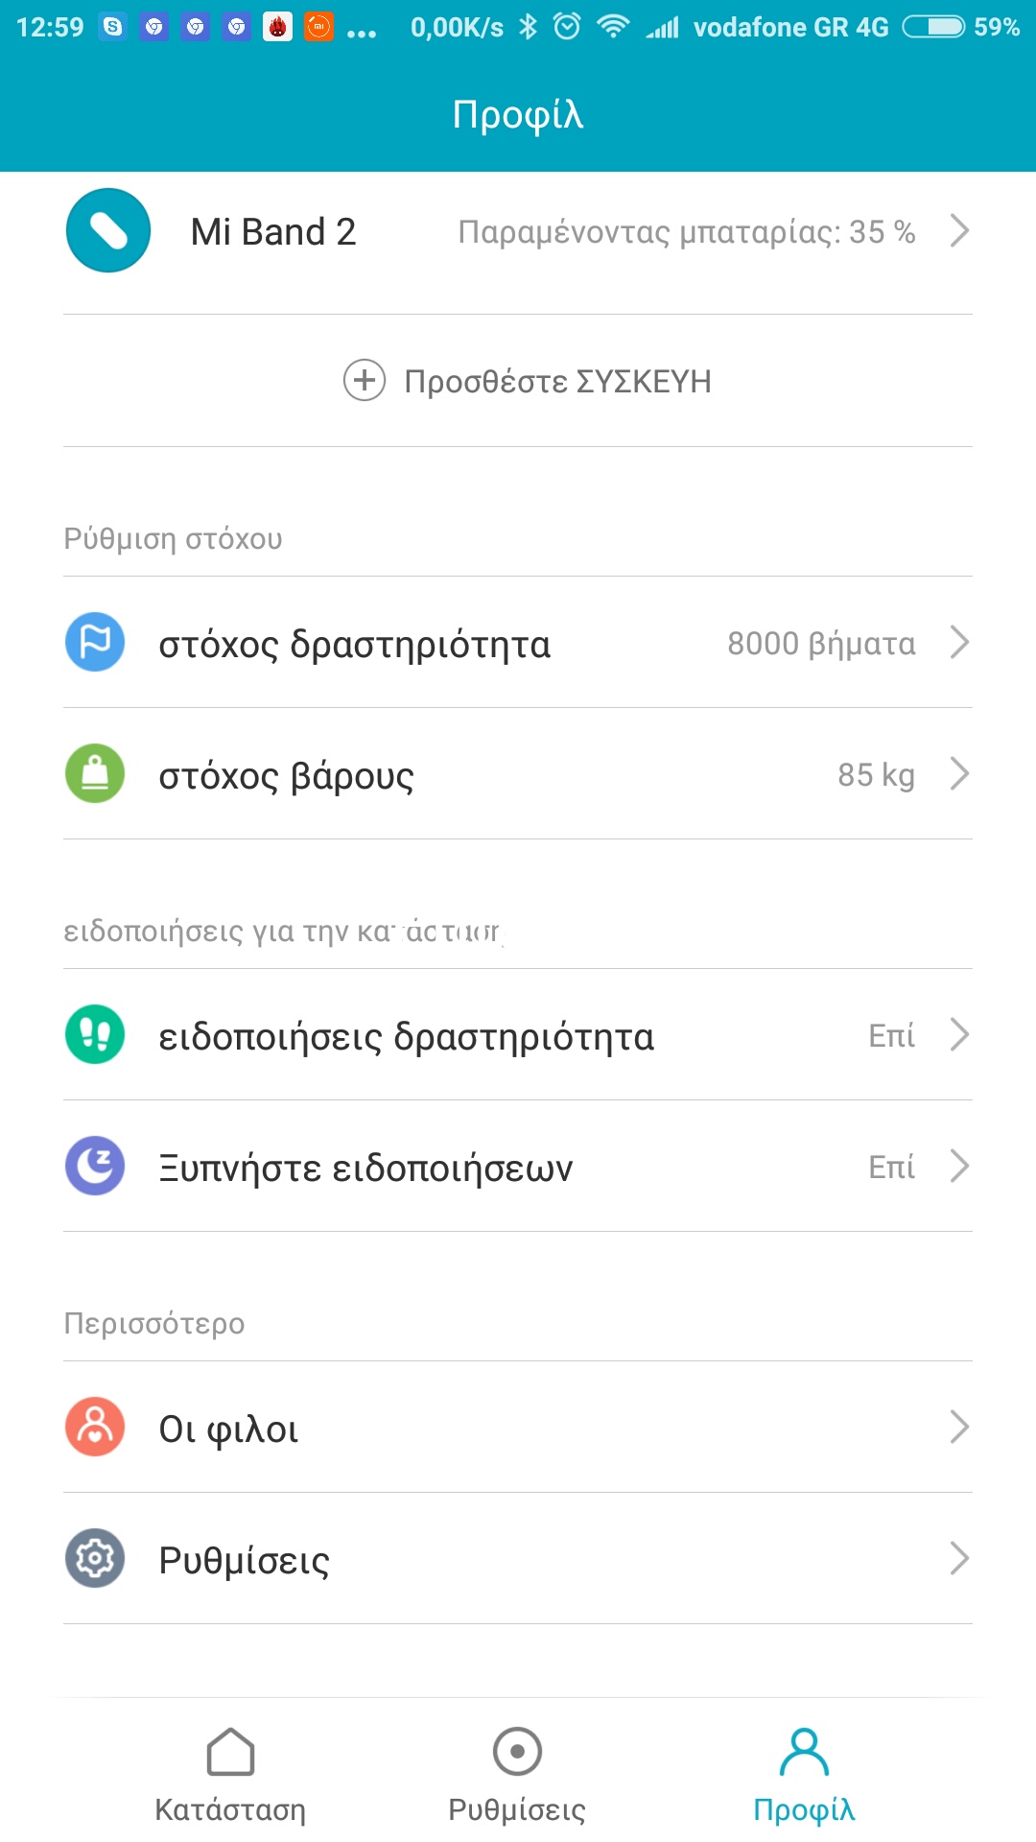
Task: Tap the purple moon sleep notifications icon
Action: [x=95, y=1166]
